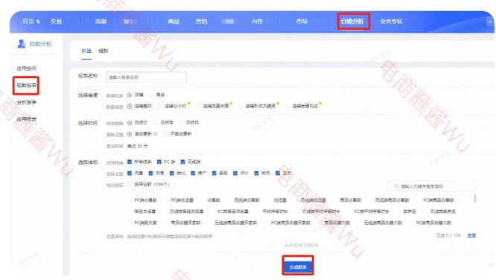
Task: Uncheck the 所有终端 checkbox
Action: coord(130,162)
